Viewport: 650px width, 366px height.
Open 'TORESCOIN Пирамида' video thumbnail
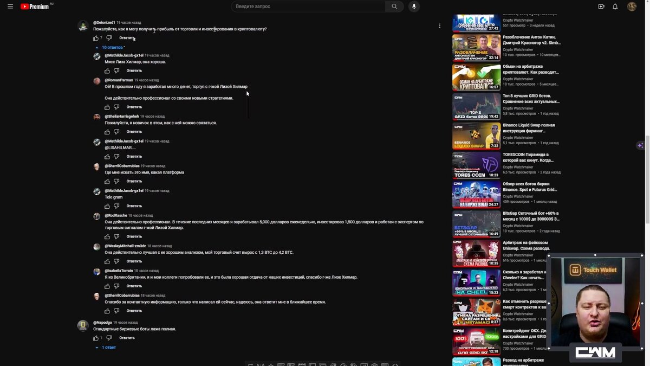click(477, 165)
